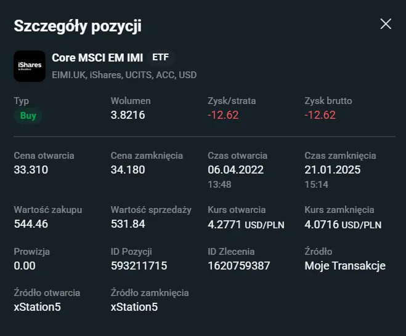Click the Zysk/strata value -12.62

click(223, 115)
